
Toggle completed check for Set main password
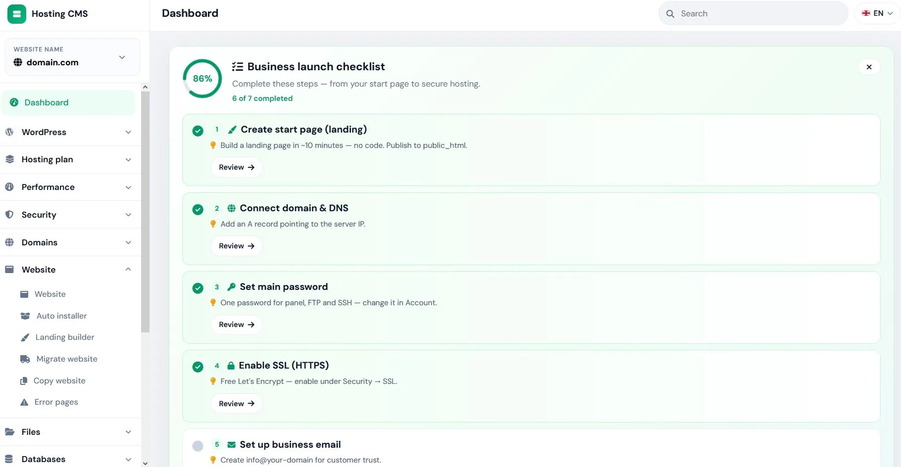coord(198,288)
